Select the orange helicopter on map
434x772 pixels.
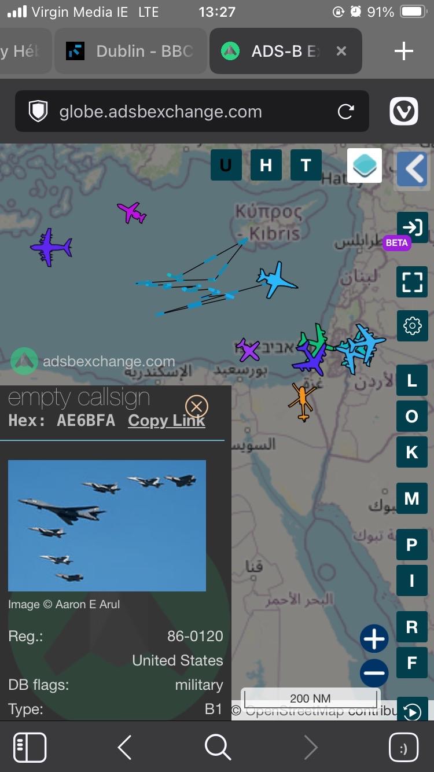pyautogui.click(x=302, y=400)
